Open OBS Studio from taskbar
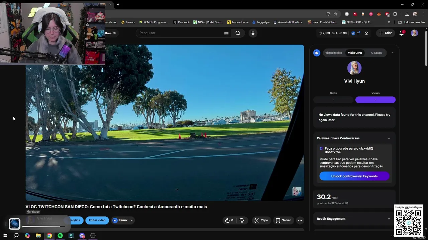428x240 pixels. pyautogui.click(x=93, y=236)
